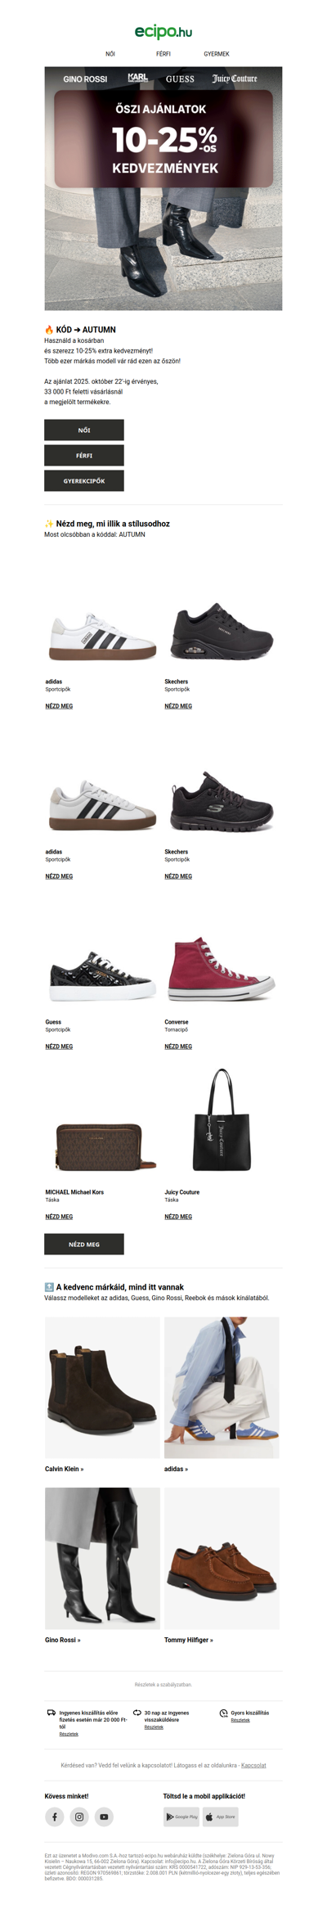Tap the App Store badge
This screenshot has width=327, height=1909.
(221, 1817)
